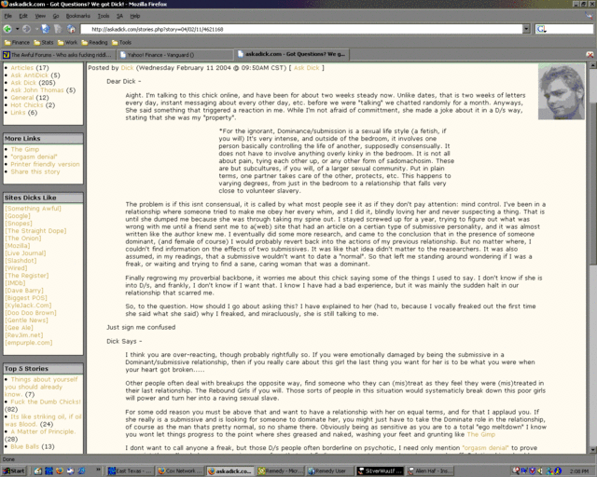Open the Stats bookmarks folder
The height and width of the screenshot is (477, 597).
(x=44, y=42)
